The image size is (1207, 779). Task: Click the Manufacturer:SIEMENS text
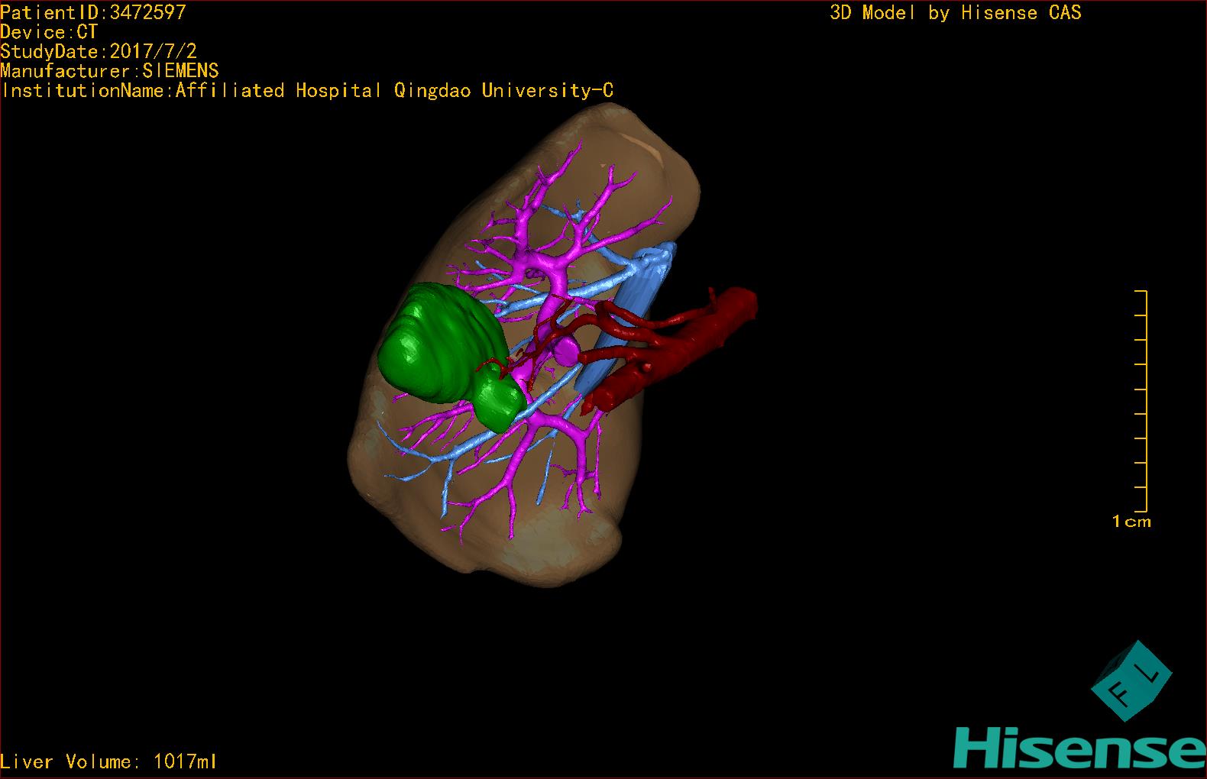pos(110,71)
